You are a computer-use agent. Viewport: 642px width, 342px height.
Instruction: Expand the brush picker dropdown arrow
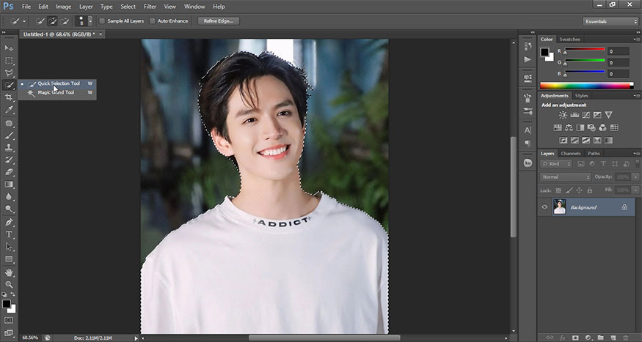point(89,21)
